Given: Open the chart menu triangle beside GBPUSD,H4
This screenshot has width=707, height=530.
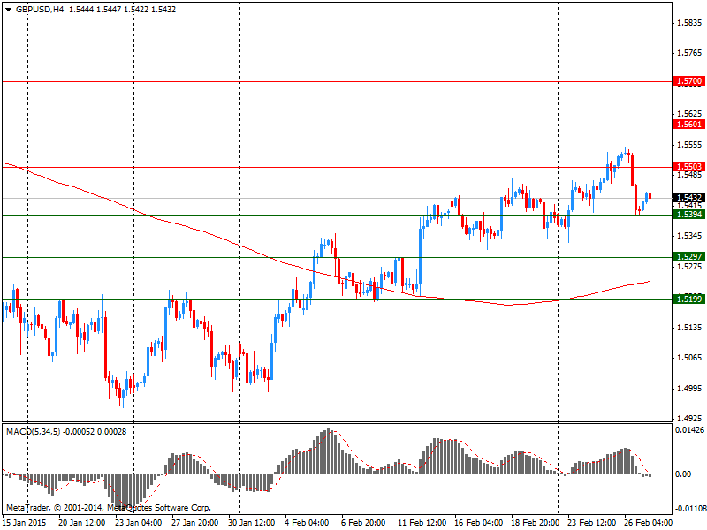Looking at the screenshot, I should (x=9, y=10).
